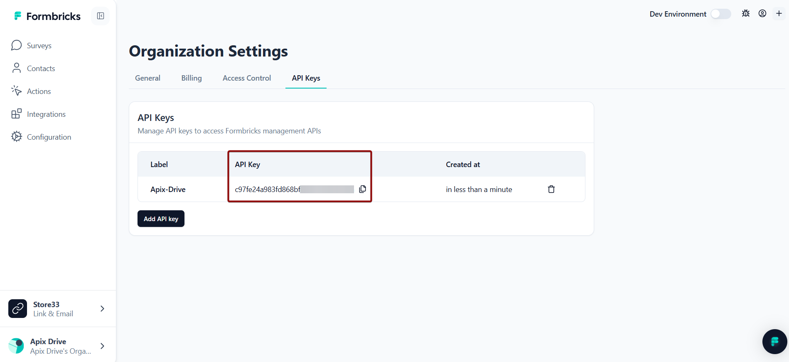
Task: Click the Contacts person icon
Action: [x=16, y=68]
